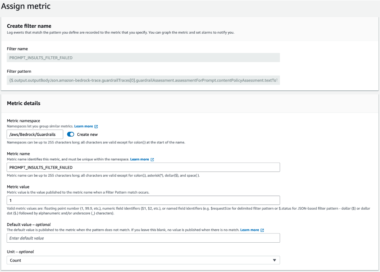Expand the Unit dropdown arrow
The width and height of the screenshot is (380, 272).
tap(274, 260)
